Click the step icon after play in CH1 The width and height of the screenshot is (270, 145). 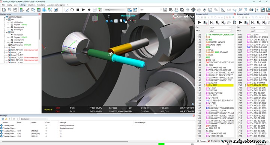[205, 22]
